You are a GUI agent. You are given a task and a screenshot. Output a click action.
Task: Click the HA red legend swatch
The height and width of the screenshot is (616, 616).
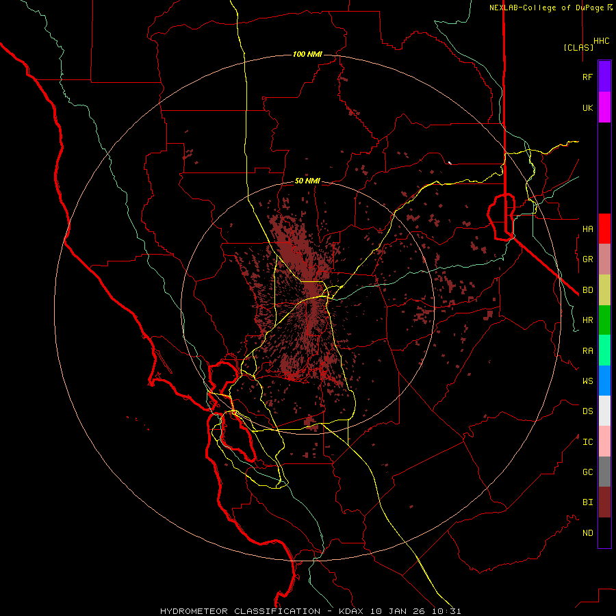tap(604, 229)
